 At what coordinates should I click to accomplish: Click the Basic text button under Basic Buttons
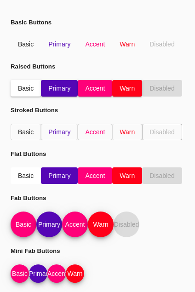pos(26,44)
